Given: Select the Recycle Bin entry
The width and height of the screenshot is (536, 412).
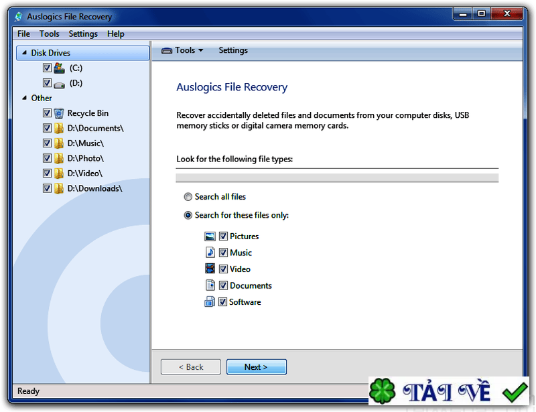Looking at the screenshot, I should pyautogui.click(x=88, y=113).
